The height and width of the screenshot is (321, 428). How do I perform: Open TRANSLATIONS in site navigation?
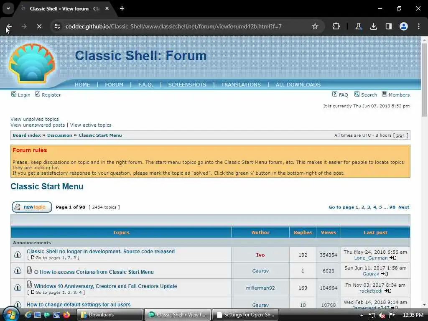coord(241,84)
